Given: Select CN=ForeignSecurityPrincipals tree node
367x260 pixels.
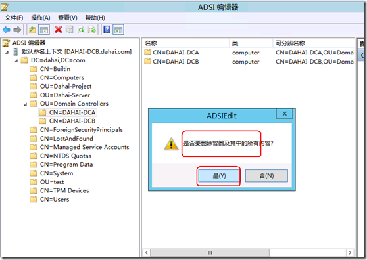Looking at the screenshot, I should pyautogui.click(x=81, y=129).
